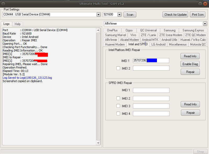Open the Samsung tab
This screenshot has width=209, height=154.
point(170,30)
